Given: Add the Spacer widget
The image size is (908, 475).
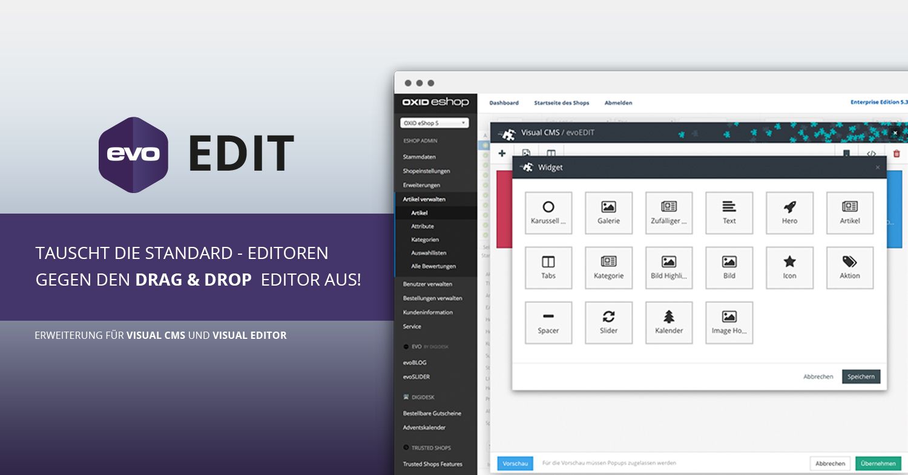Looking at the screenshot, I should click(x=548, y=323).
